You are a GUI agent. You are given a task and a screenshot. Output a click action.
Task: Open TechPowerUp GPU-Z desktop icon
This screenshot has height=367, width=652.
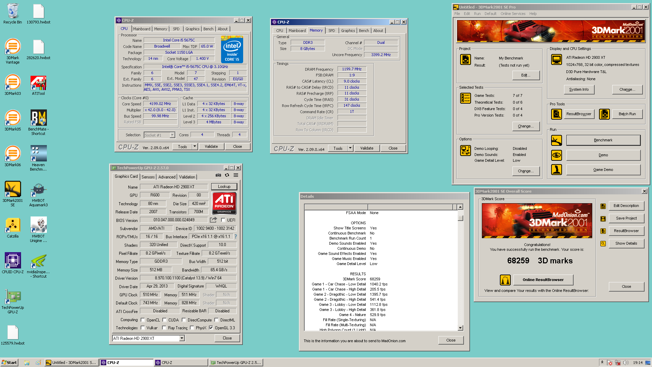pyautogui.click(x=13, y=301)
